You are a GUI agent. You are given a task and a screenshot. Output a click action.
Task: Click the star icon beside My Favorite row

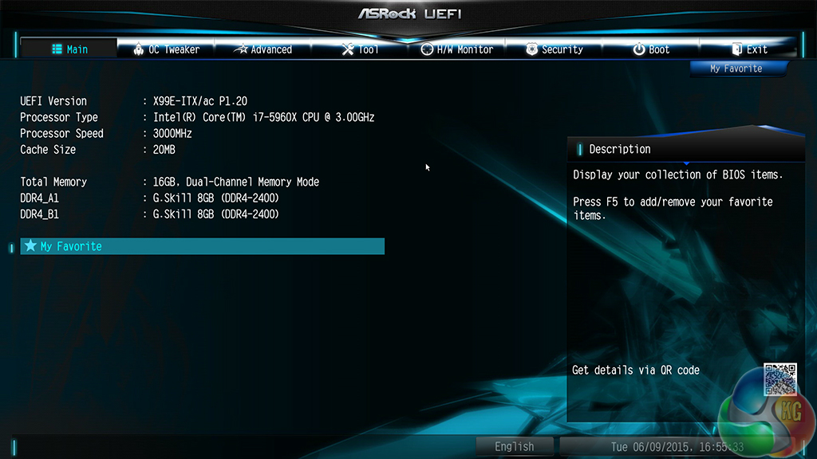[31, 245]
